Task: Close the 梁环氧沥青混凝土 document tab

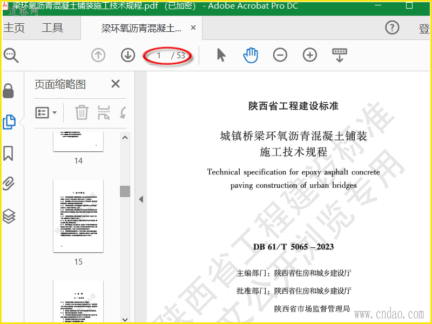Action: (193, 28)
